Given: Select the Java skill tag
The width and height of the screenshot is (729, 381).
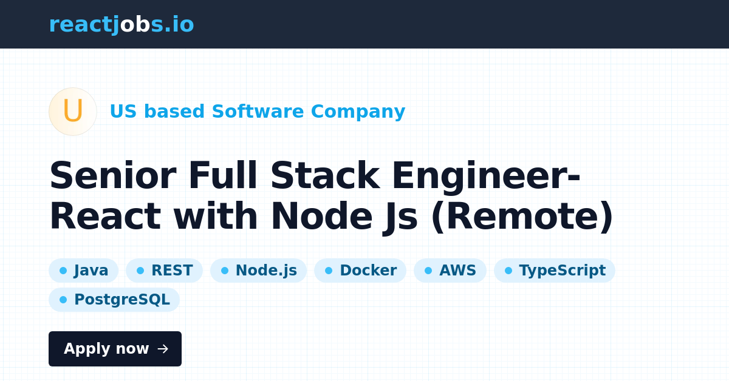Looking at the screenshot, I should 84,271.
